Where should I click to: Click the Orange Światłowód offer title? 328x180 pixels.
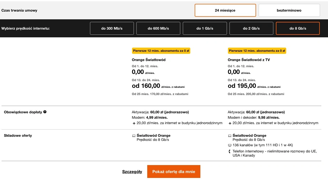click(149, 60)
